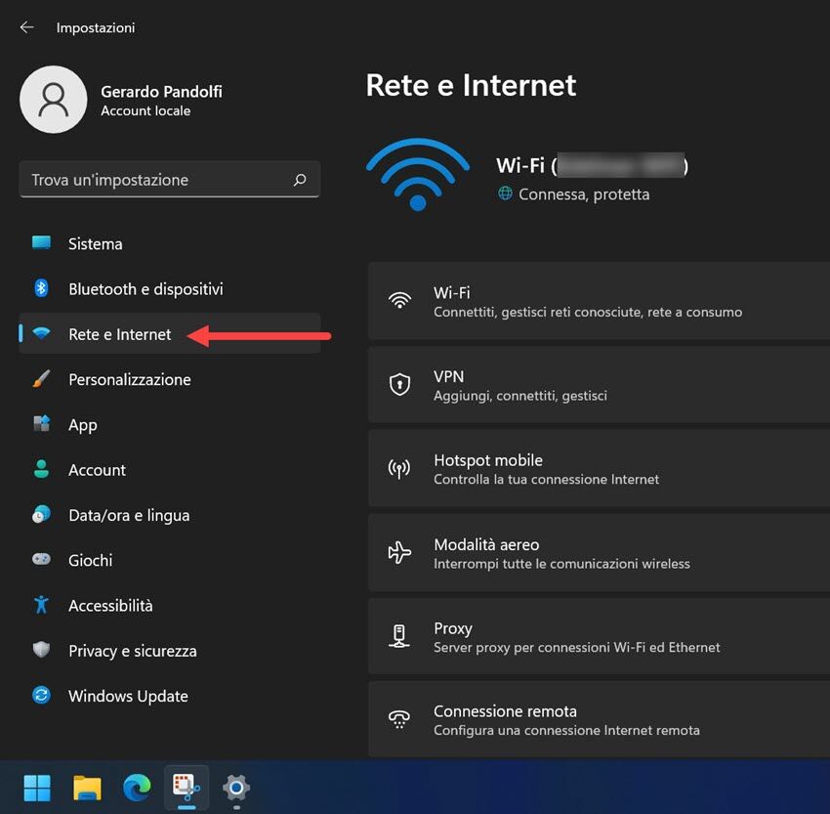
Task: Click the Gerardo Pandolfi account avatar
Action: [54, 99]
